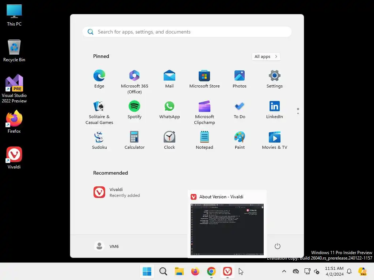Open Calculator
This screenshot has height=280, width=374.
pyautogui.click(x=134, y=140)
